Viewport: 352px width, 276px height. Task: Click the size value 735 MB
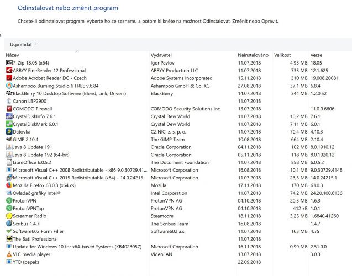click(x=299, y=71)
